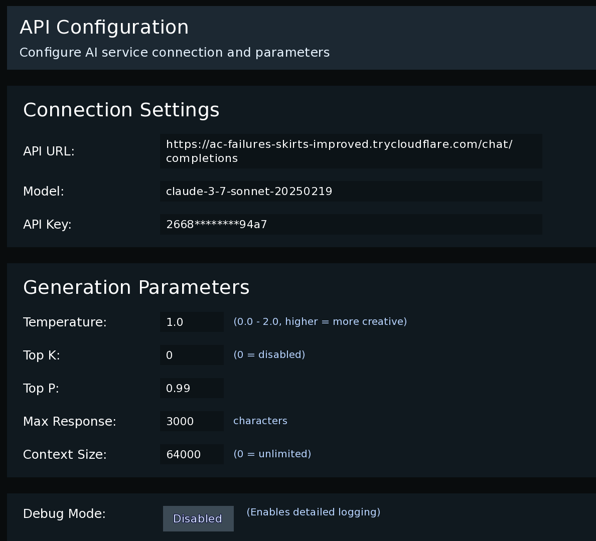
Task: Select the Model field showing claude-3-7-sonnet
Action: coord(351,191)
